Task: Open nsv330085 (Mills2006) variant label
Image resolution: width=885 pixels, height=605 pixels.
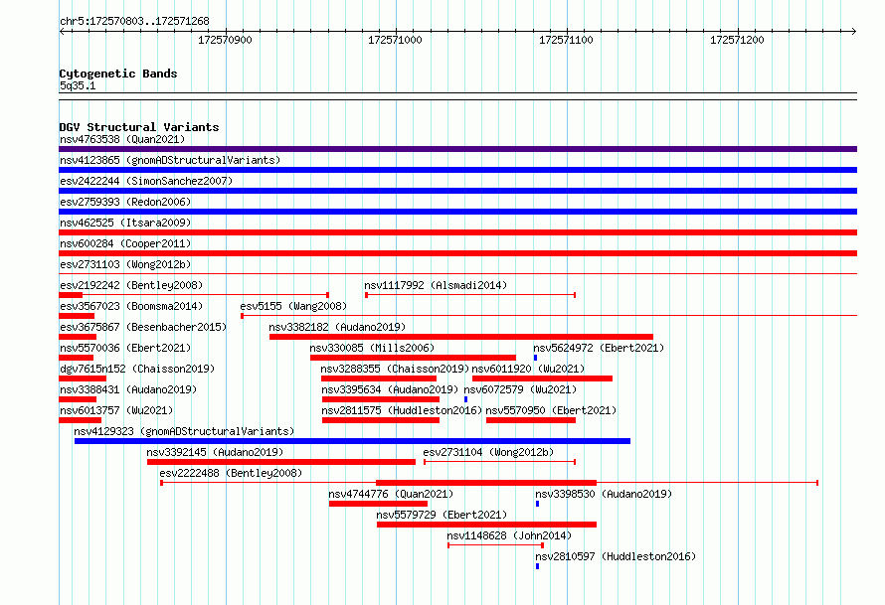Action: (372, 348)
